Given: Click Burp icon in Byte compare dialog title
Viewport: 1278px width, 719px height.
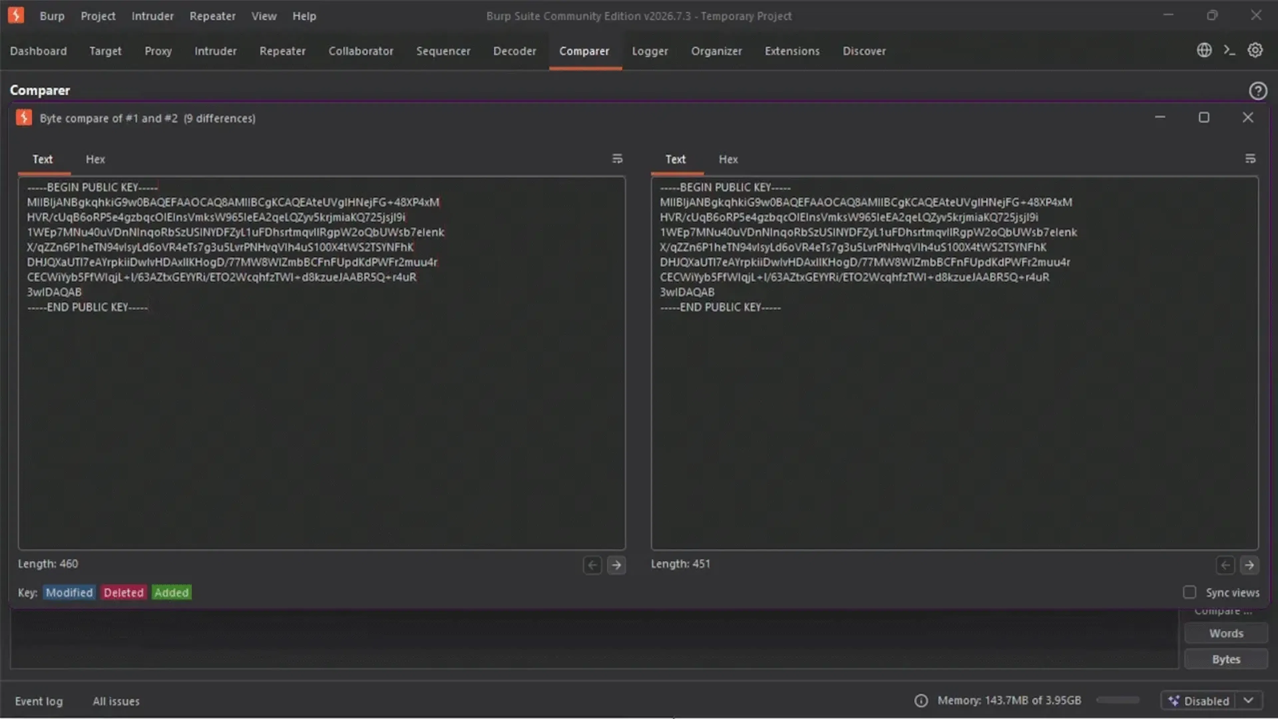Looking at the screenshot, I should (24, 118).
